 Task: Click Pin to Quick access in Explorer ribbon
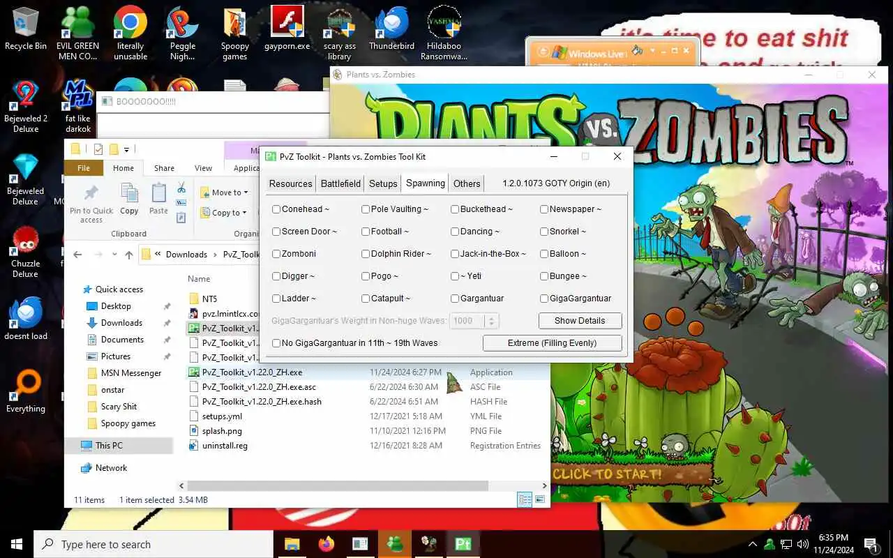coord(91,202)
